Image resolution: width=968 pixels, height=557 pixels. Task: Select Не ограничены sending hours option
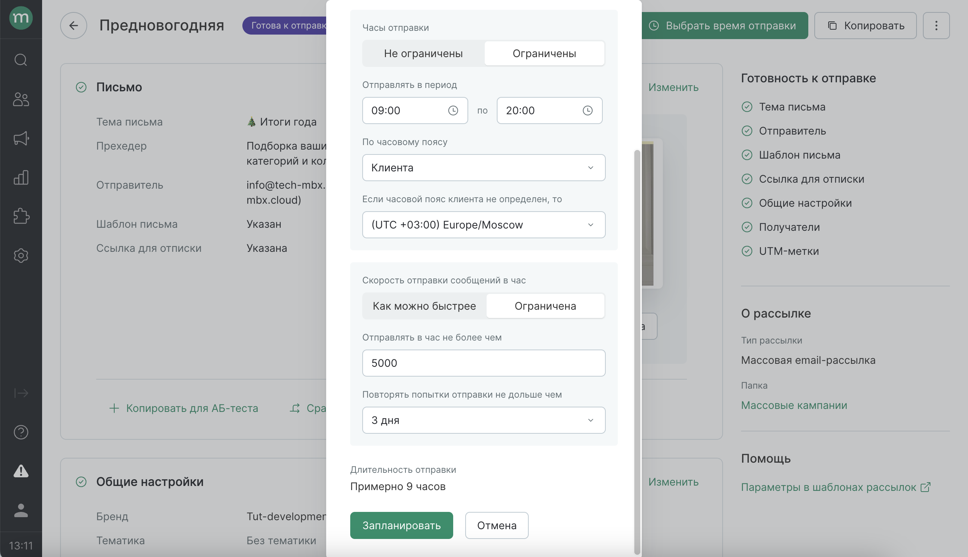coord(423,53)
